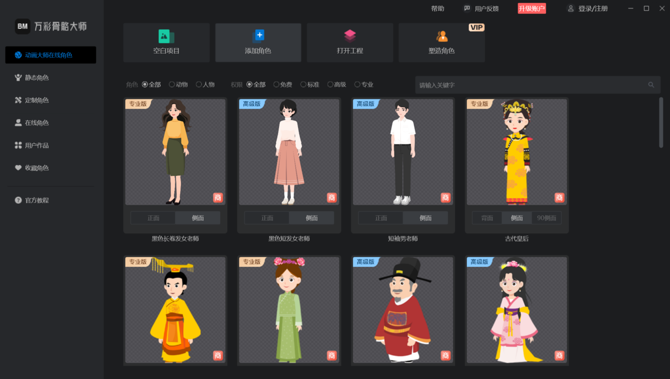Open 用户反馈 at the top
670x379 pixels.
click(481, 8)
